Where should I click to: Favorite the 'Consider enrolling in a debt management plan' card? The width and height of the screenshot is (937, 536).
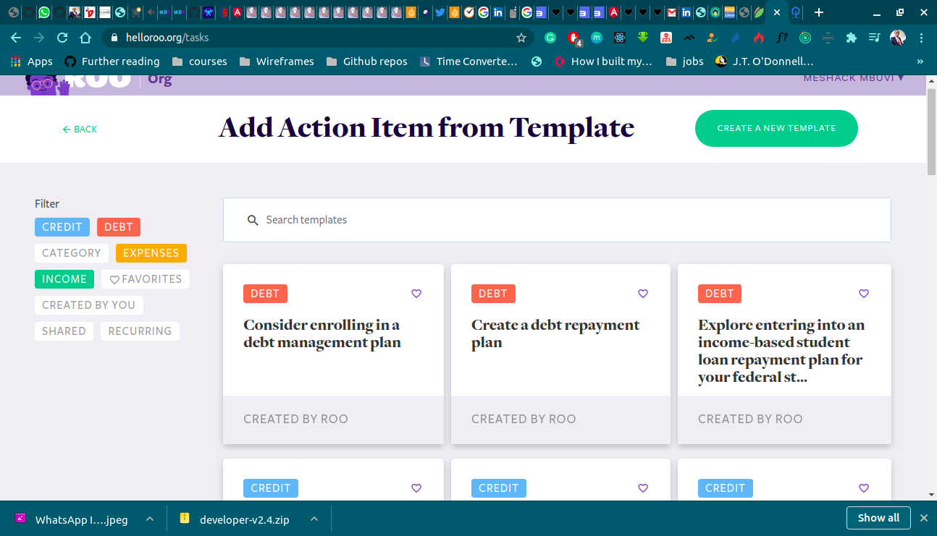[x=416, y=294]
